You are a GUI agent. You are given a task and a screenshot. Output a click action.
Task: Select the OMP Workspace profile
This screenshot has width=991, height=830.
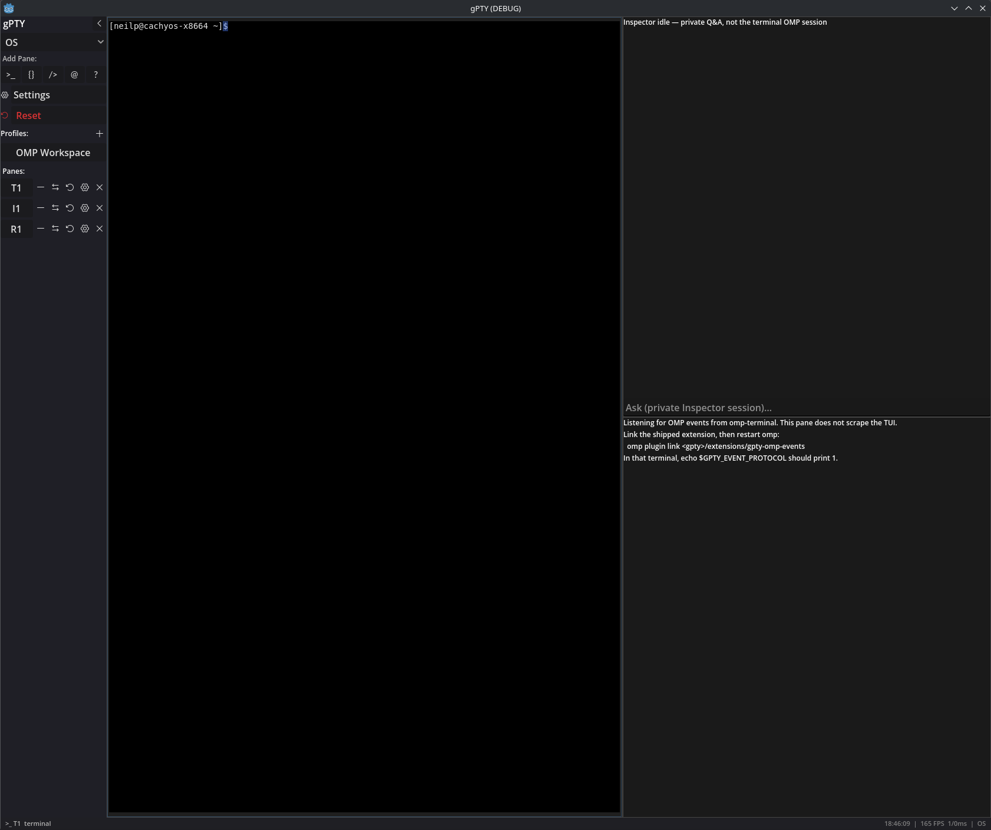(53, 153)
